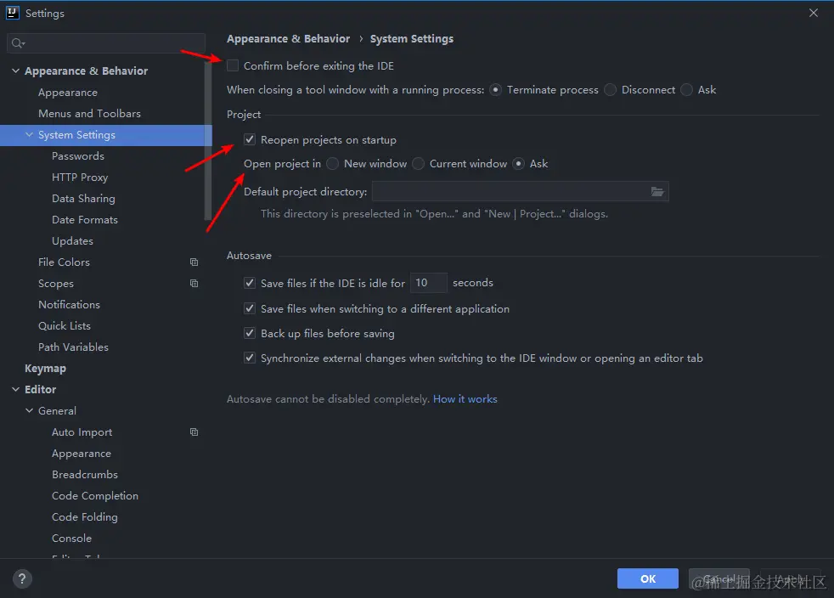Click the idle seconds input showing 10
This screenshot has width=834, height=598.
pyautogui.click(x=428, y=283)
